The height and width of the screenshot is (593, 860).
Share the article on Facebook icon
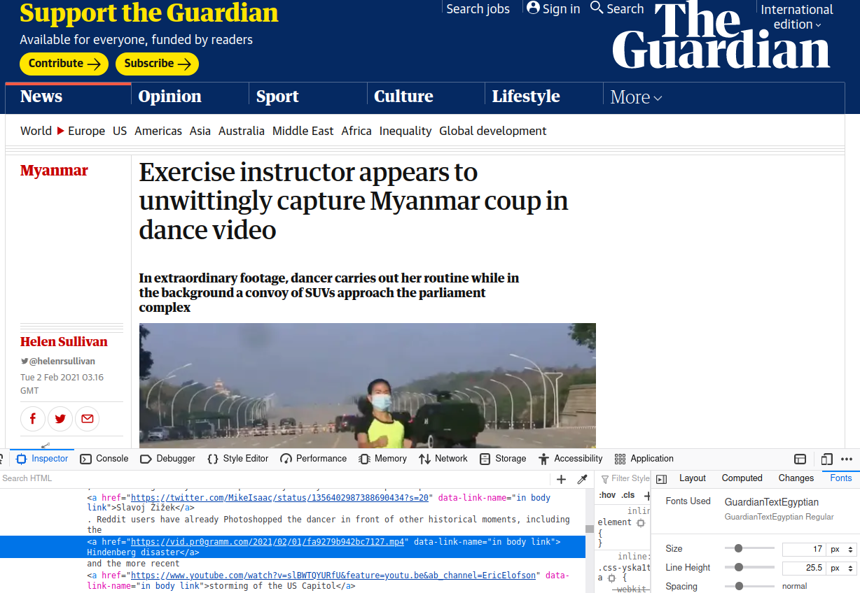click(33, 419)
